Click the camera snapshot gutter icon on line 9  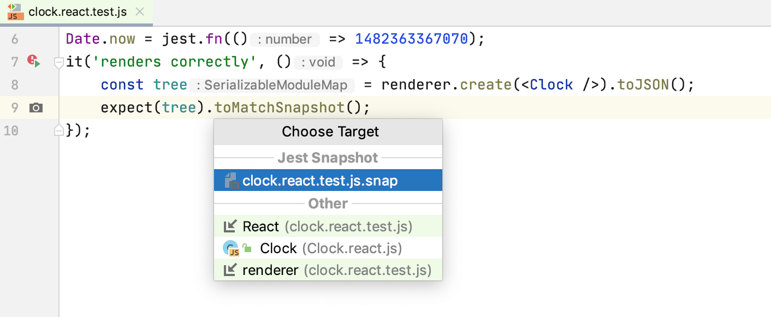(x=35, y=107)
